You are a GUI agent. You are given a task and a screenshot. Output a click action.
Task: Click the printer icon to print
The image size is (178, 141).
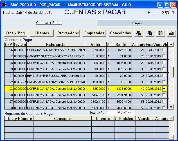pyautogui.click(x=171, y=33)
